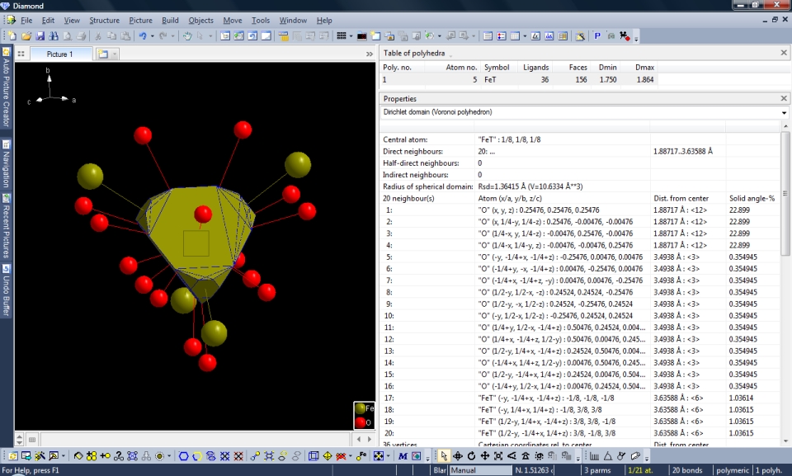
Task: Save the structure with the floppy disk icon
Action: (x=40, y=36)
